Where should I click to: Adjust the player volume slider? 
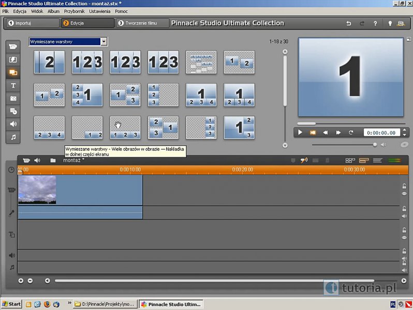(x=375, y=145)
